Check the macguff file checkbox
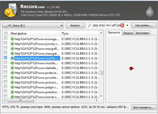The height and width of the screenshot is (114, 158). pos(5,48)
